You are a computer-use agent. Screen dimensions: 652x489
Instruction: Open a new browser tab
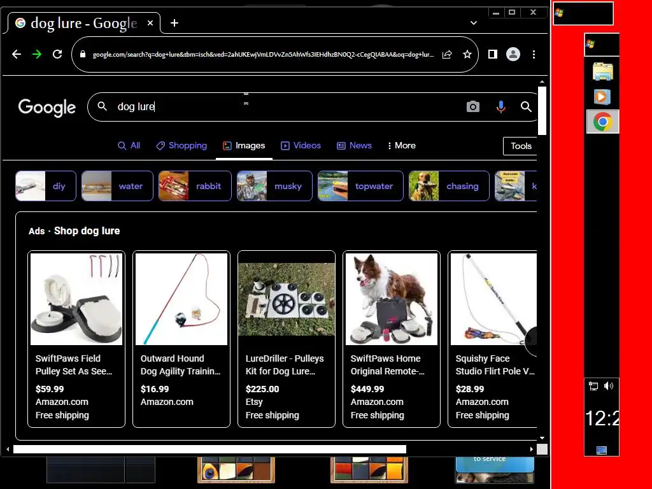click(x=174, y=23)
